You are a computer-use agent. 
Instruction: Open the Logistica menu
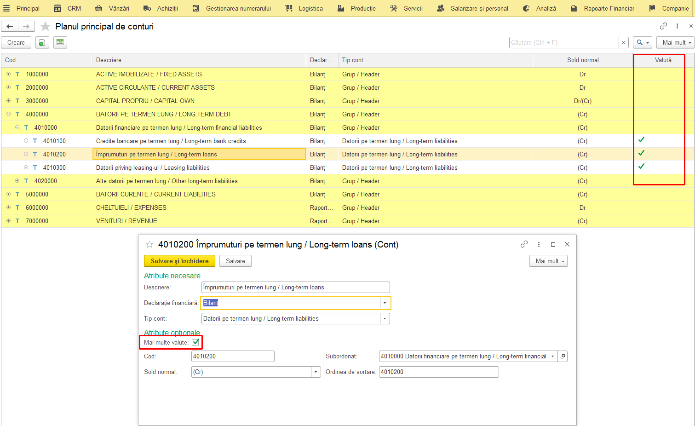[x=304, y=8]
